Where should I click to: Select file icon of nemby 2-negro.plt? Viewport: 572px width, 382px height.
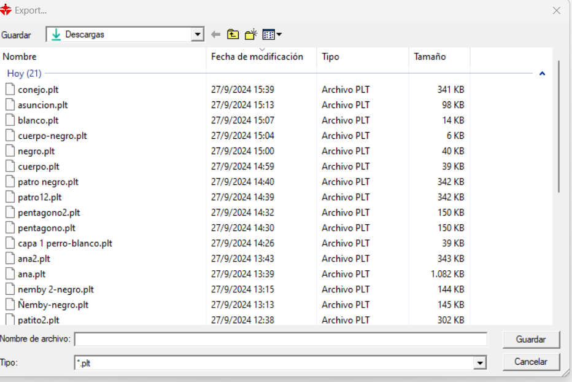10,289
